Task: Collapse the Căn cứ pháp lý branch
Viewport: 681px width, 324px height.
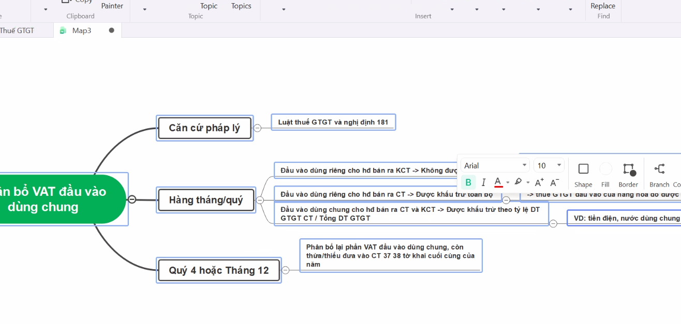Action: 257,128
